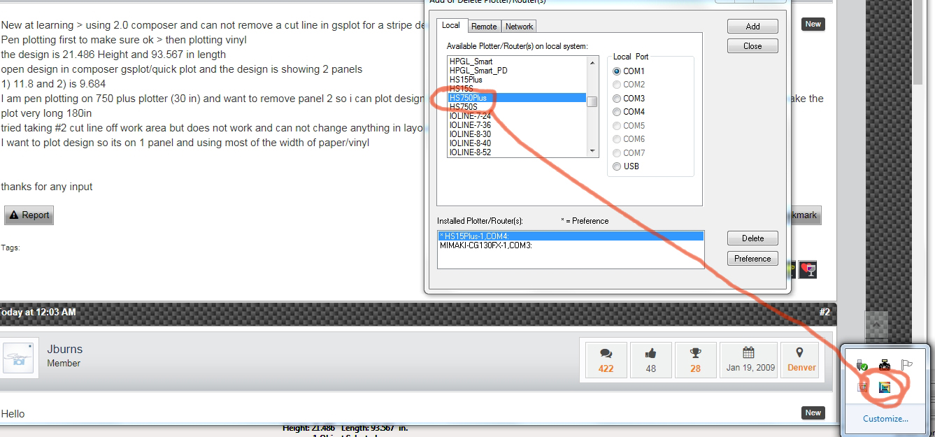This screenshot has width=935, height=437.
Task: Click the Safely Remove Hardware tray icon
Action: (x=862, y=365)
